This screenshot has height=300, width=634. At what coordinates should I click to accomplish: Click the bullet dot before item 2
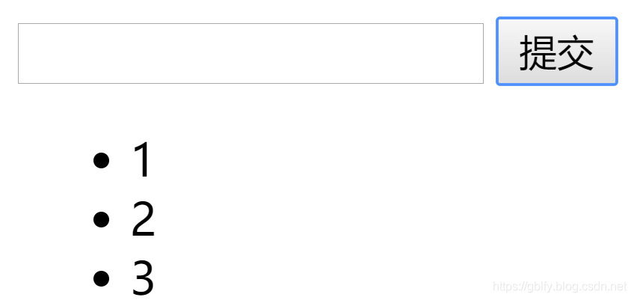click(101, 219)
